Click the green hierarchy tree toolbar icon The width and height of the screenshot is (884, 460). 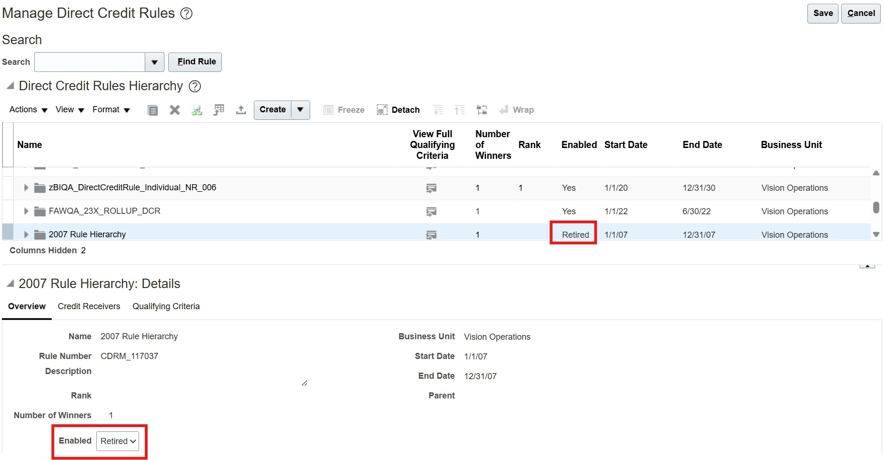(197, 110)
